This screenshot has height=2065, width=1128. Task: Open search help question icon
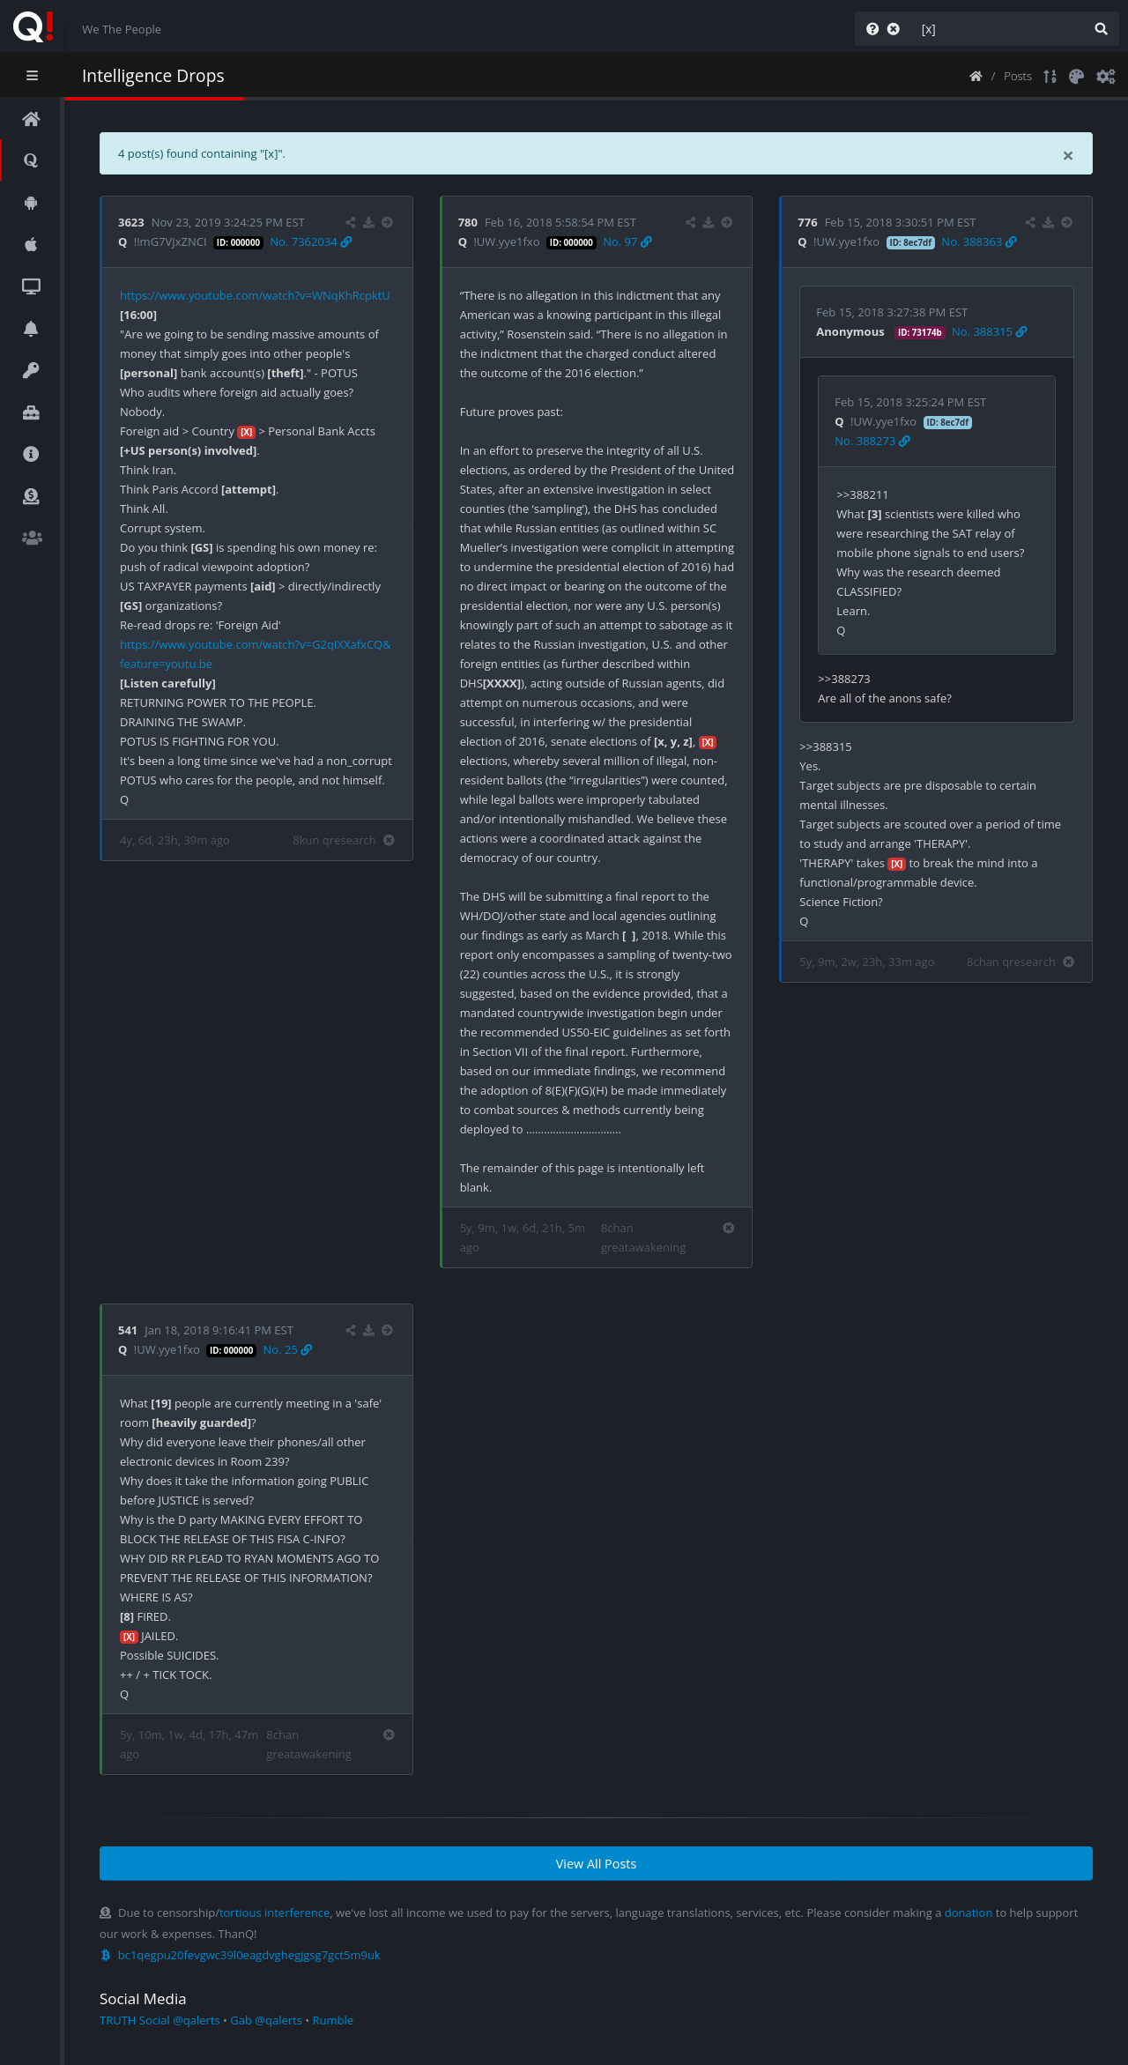click(x=872, y=29)
